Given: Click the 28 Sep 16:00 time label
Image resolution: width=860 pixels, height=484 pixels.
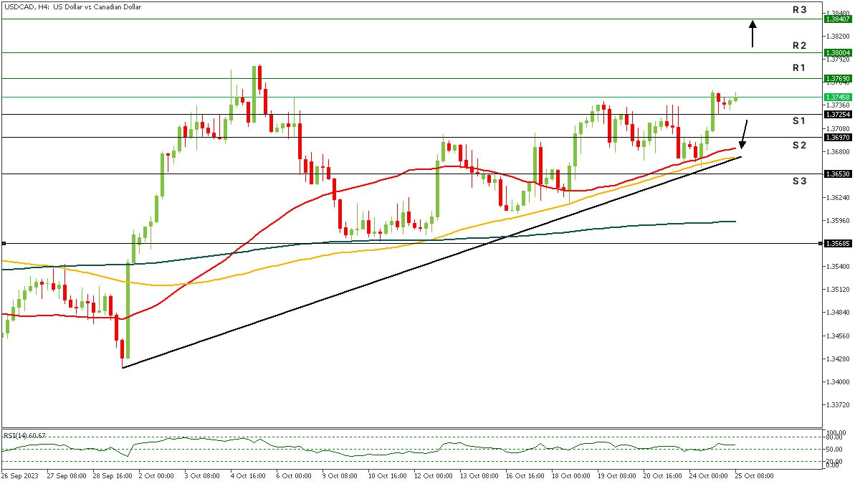Looking at the screenshot, I should click(x=113, y=475).
